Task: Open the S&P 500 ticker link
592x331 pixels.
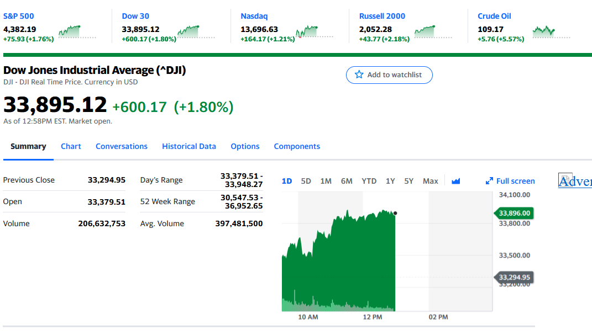Action: [18, 16]
